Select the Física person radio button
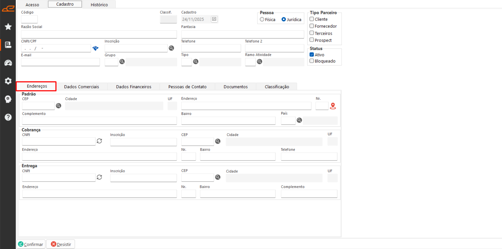Image resolution: width=502 pixels, height=249 pixels. [x=262, y=19]
